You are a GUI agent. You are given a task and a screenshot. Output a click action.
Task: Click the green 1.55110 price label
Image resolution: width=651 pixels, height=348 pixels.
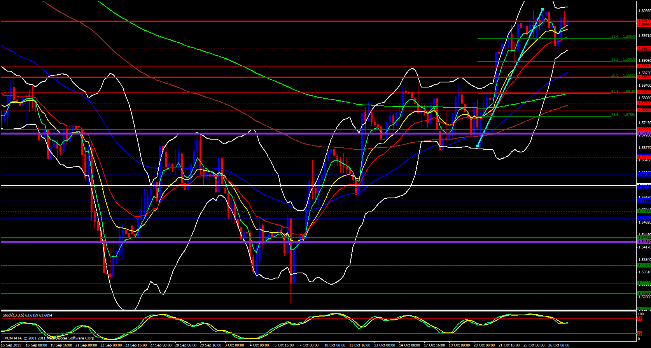point(644,211)
